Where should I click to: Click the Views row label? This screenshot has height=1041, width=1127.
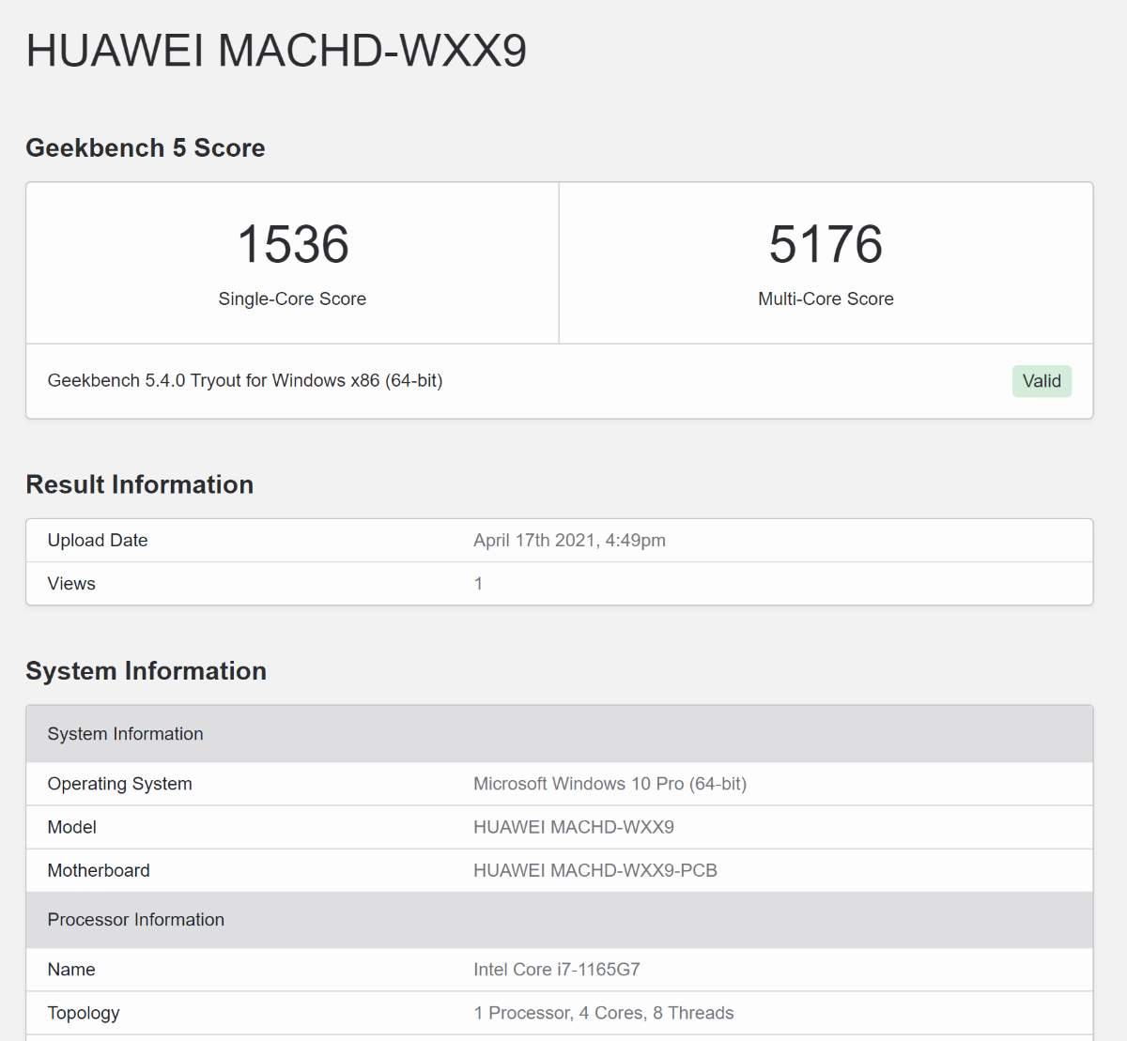71,583
